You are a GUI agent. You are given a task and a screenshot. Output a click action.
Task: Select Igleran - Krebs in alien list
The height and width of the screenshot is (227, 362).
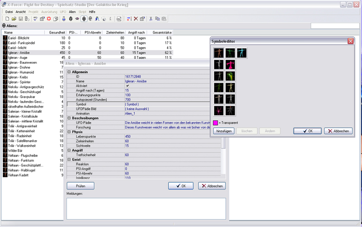point(18,77)
